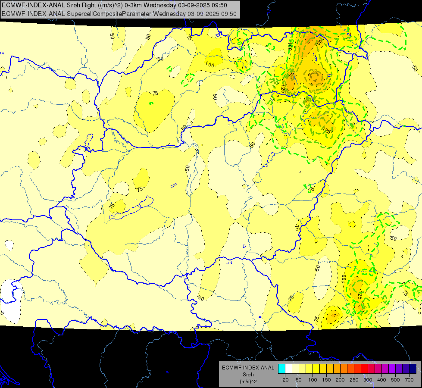Pick the pure red legend swatch above 300
The height and width of the screenshot is (388, 422).
pyautogui.click(x=365, y=369)
